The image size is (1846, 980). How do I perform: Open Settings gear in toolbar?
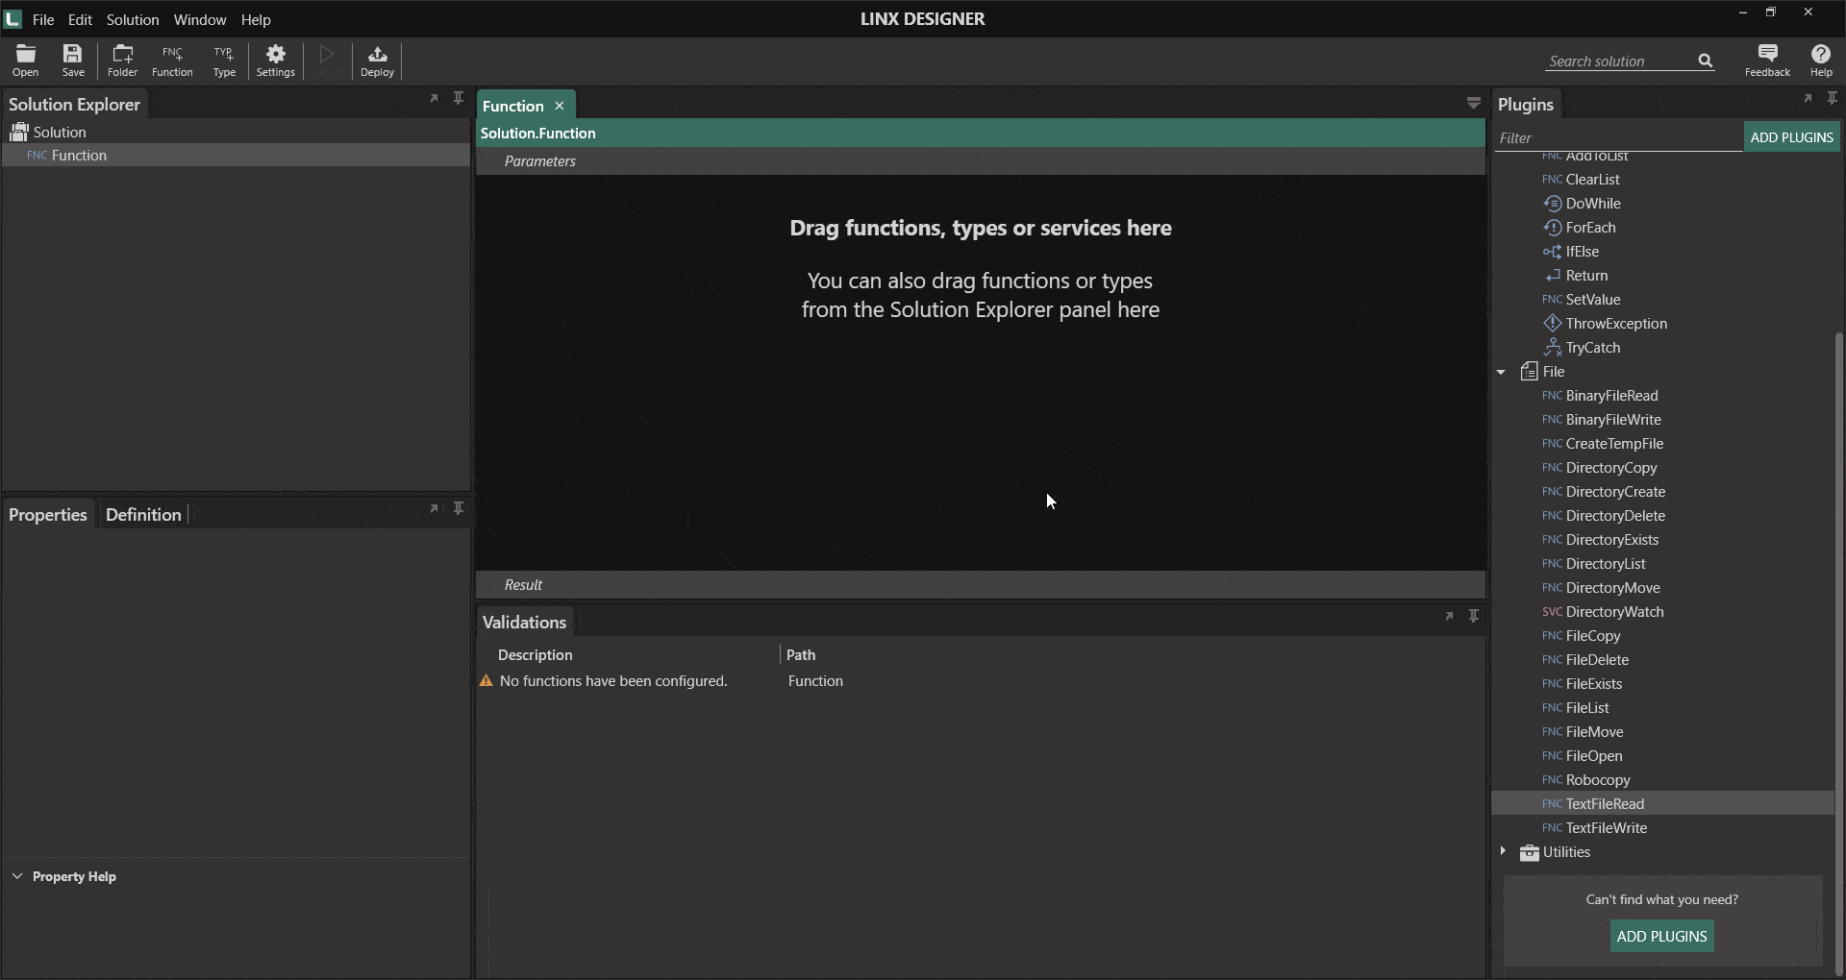(x=276, y=61)
